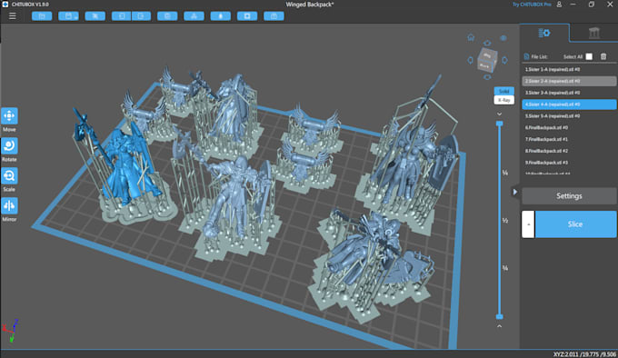Collapse the right side panel arrow
The image size is (618, 358).
tap(514, 192)
